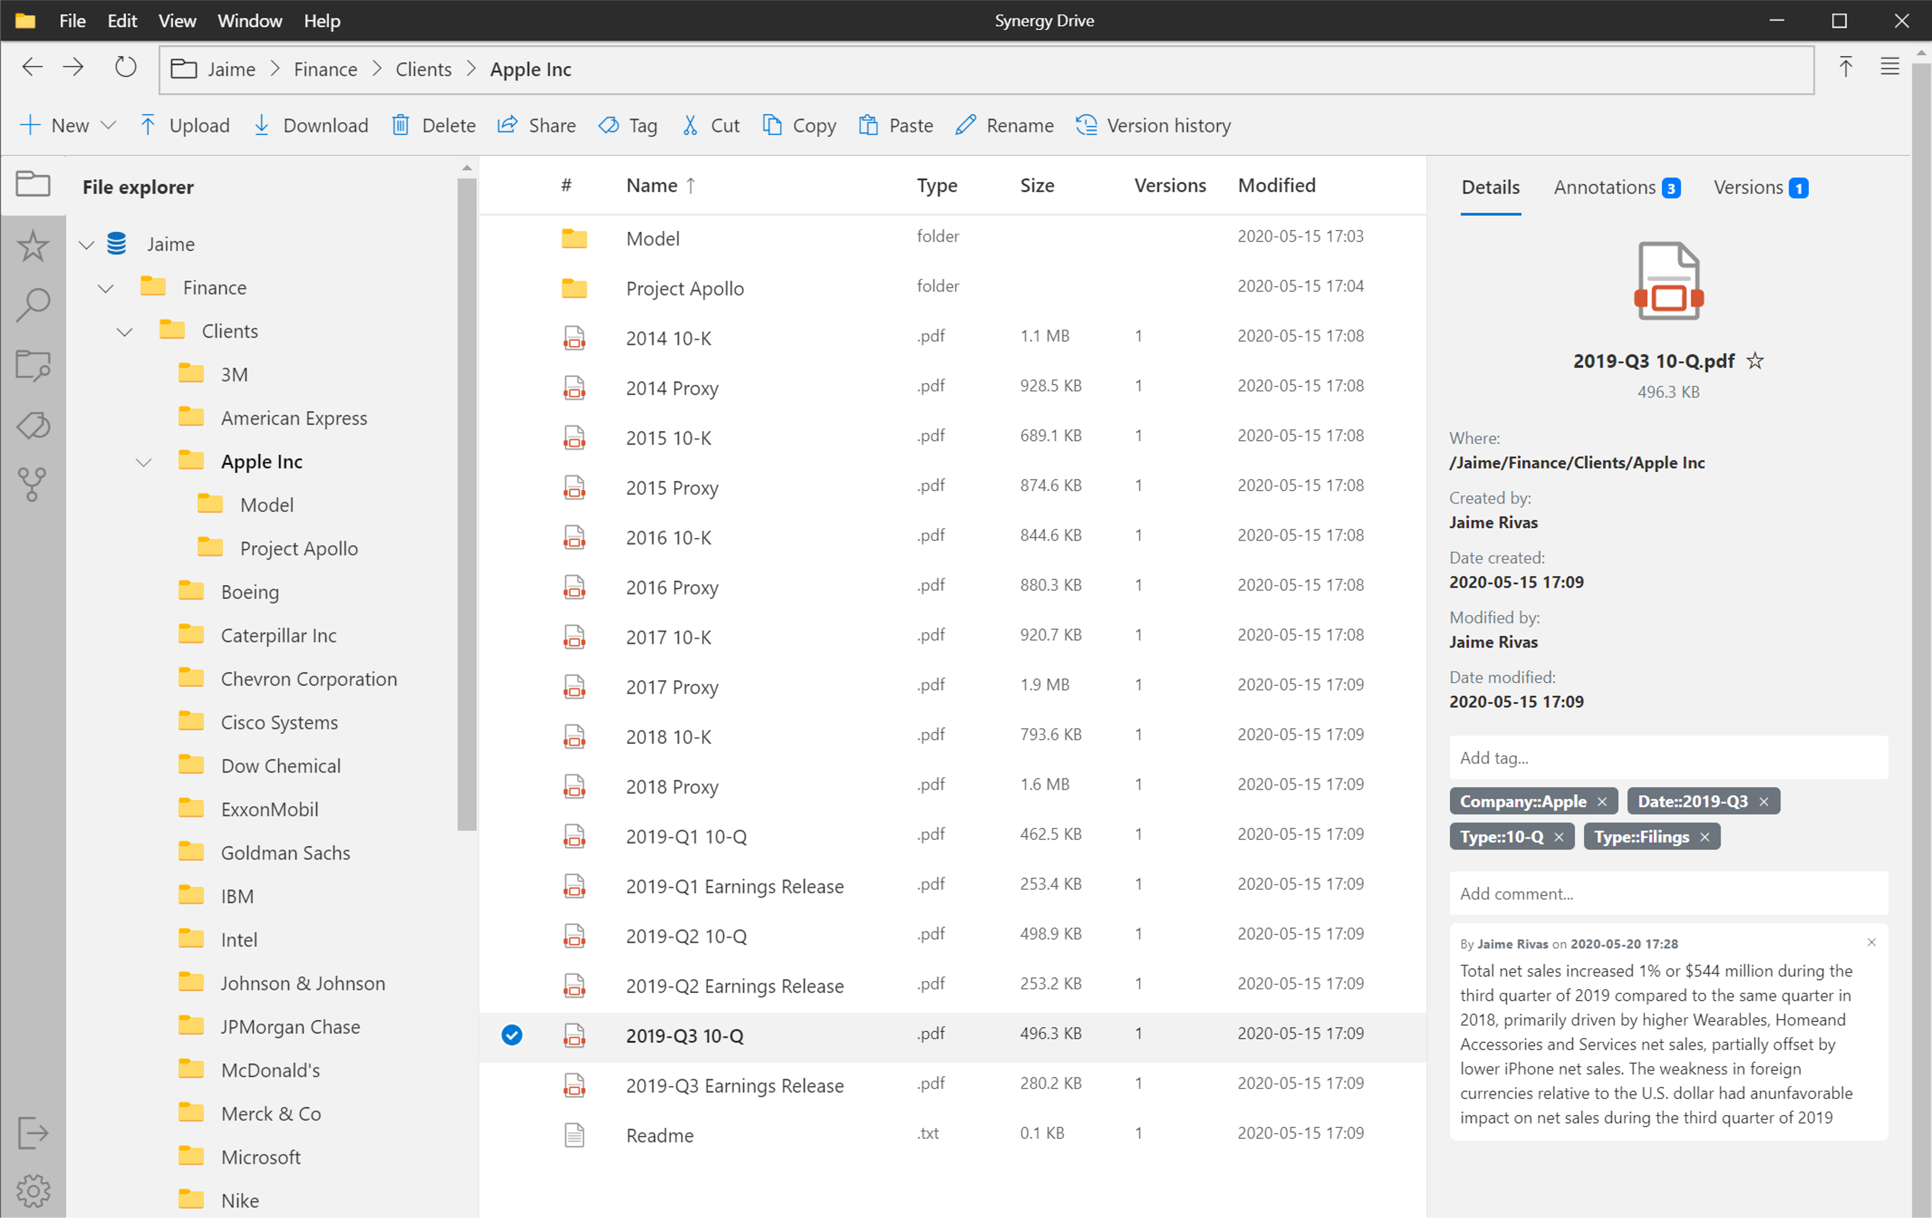Remove the Type::Filings tag
Screen dimensions: 1932x1218
1705,837
